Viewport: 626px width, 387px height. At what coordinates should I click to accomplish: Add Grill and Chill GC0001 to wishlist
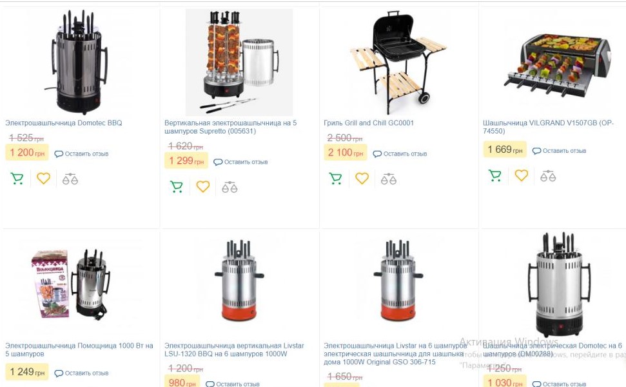pos(362,179)
